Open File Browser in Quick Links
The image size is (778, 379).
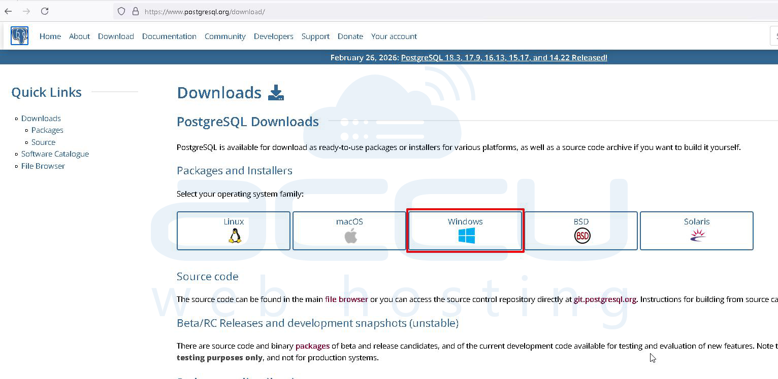pyautogui.click(x=43, y=166)
